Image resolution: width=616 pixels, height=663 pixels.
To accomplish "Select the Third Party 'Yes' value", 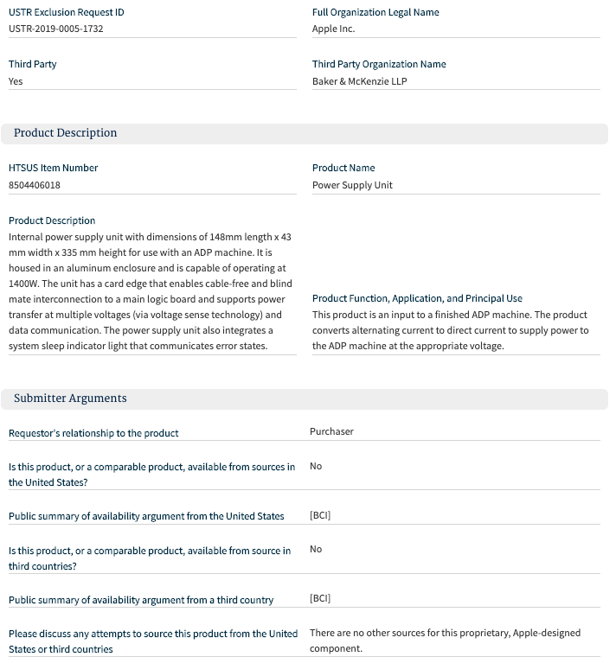I will 16,81.
